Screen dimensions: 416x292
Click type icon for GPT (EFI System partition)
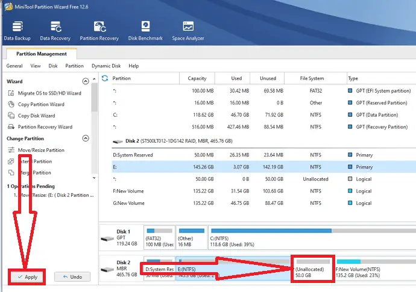click(x=350, y=91)
